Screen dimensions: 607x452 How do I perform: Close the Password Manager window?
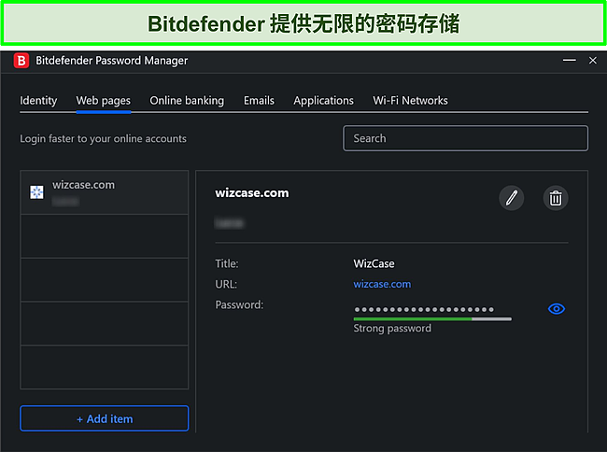593,61
